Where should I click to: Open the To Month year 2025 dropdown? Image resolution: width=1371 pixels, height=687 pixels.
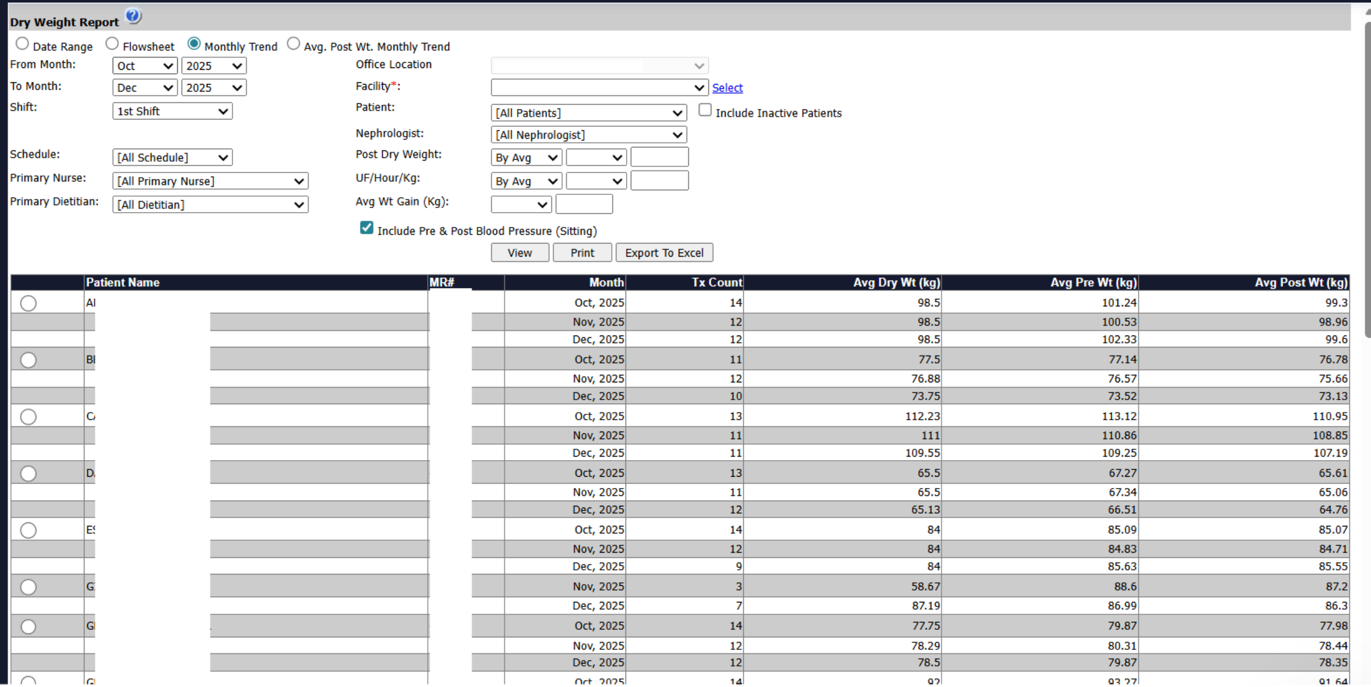click(x=214, y=87)
